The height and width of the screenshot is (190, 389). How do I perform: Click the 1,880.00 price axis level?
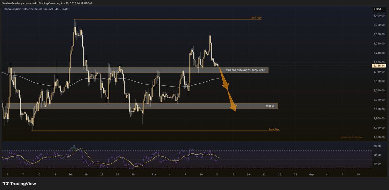tap(379, 137)
